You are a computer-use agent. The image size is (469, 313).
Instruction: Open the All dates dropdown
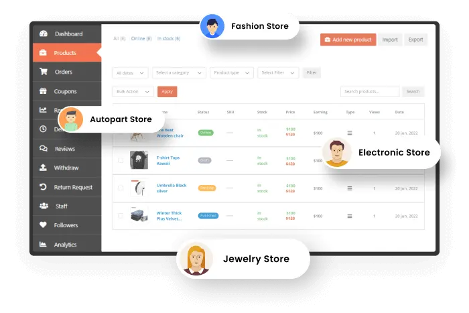[x=130, y=72]
